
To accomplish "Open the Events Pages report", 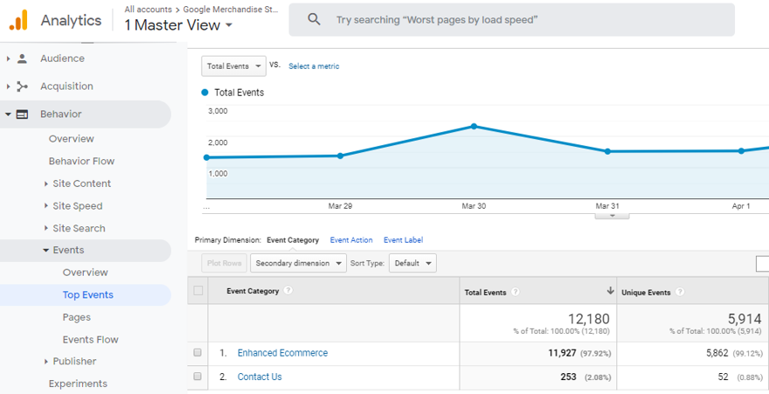I will tap(77, 317).
